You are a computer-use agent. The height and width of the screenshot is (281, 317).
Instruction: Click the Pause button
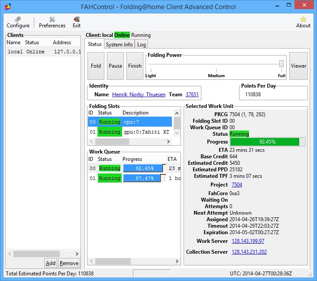pos(115,66)
